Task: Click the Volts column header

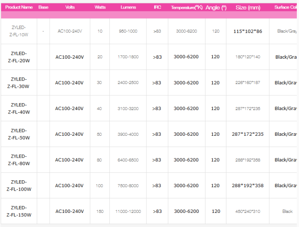Action: pos(70,7)
